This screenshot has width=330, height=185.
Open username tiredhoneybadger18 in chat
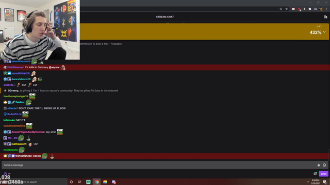coord(16,96)
